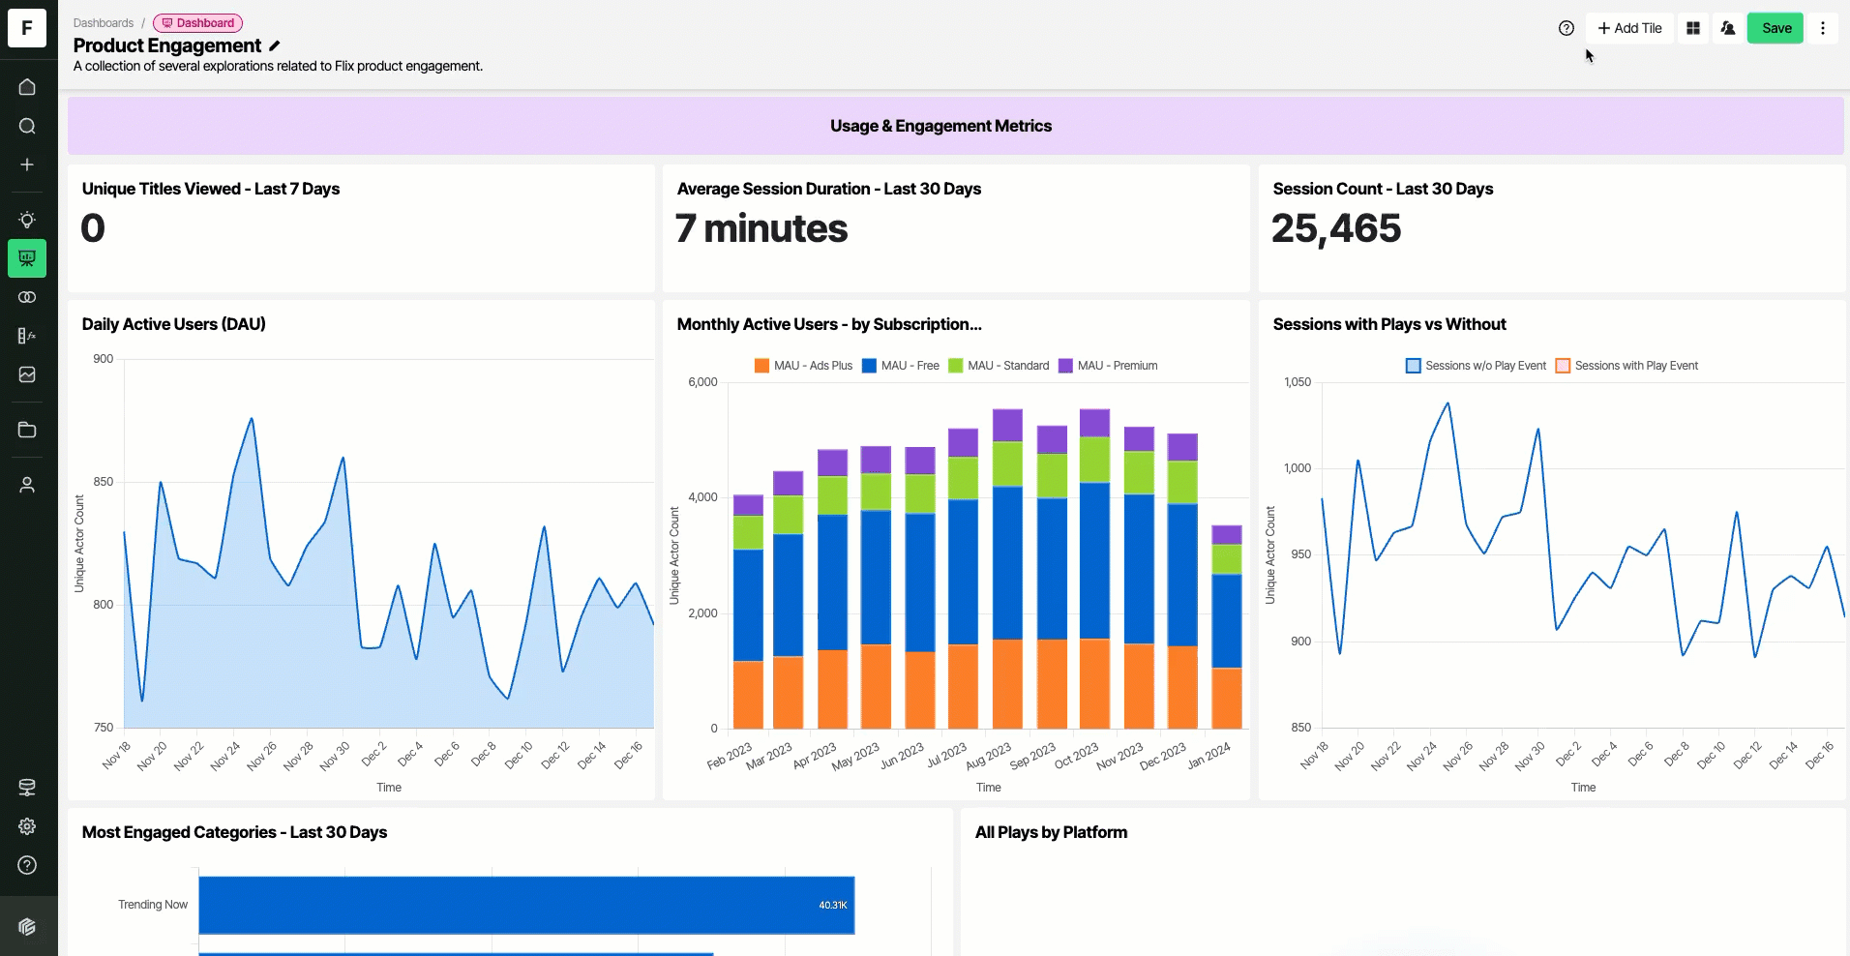The image size is (1850, 956).
Task: Click the 25,465 session count value
Action: (1336, 228)
